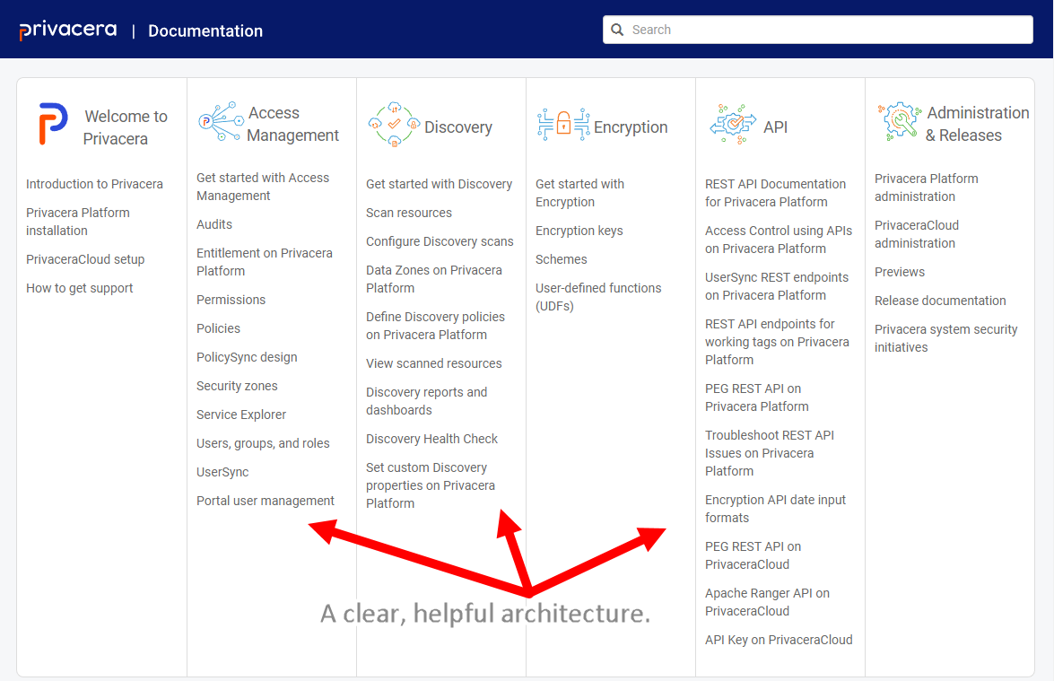The height and width of the screenshot is (681, 1054).
Task: Click the Privacera logo in header
Action: [x=68, y=31]
